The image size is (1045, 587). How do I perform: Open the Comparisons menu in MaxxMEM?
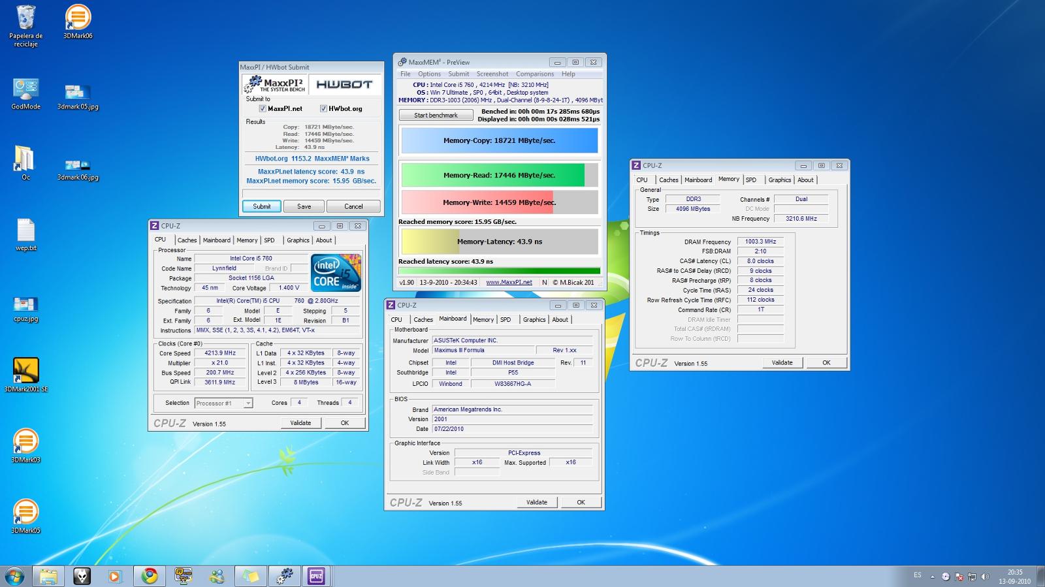(535, 74)
